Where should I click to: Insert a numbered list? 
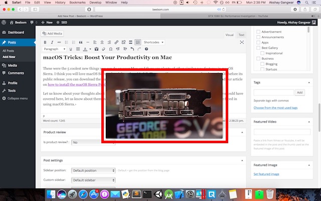click(74, 42)
